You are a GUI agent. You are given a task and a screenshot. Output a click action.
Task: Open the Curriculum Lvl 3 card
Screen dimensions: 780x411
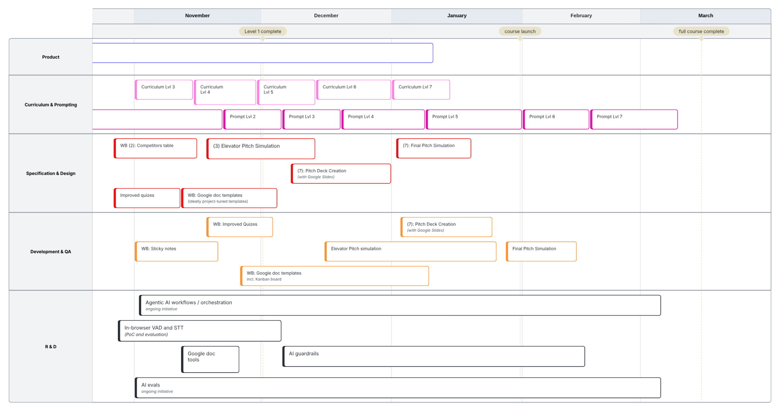(x=164, y=90)
